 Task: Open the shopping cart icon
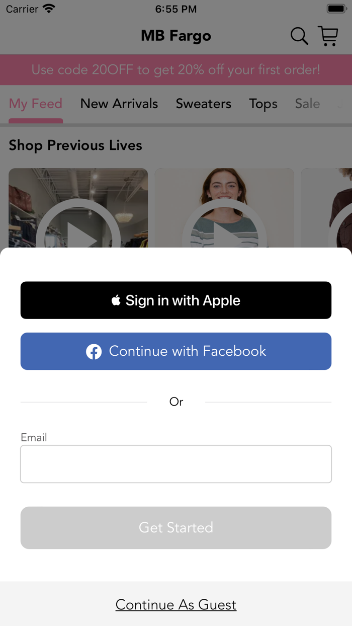pyautogui.click(x=328, y=36)
